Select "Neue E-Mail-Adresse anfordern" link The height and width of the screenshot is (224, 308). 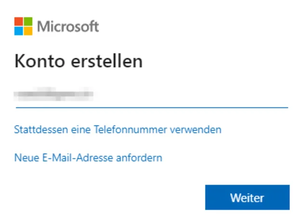click(88, 158)
